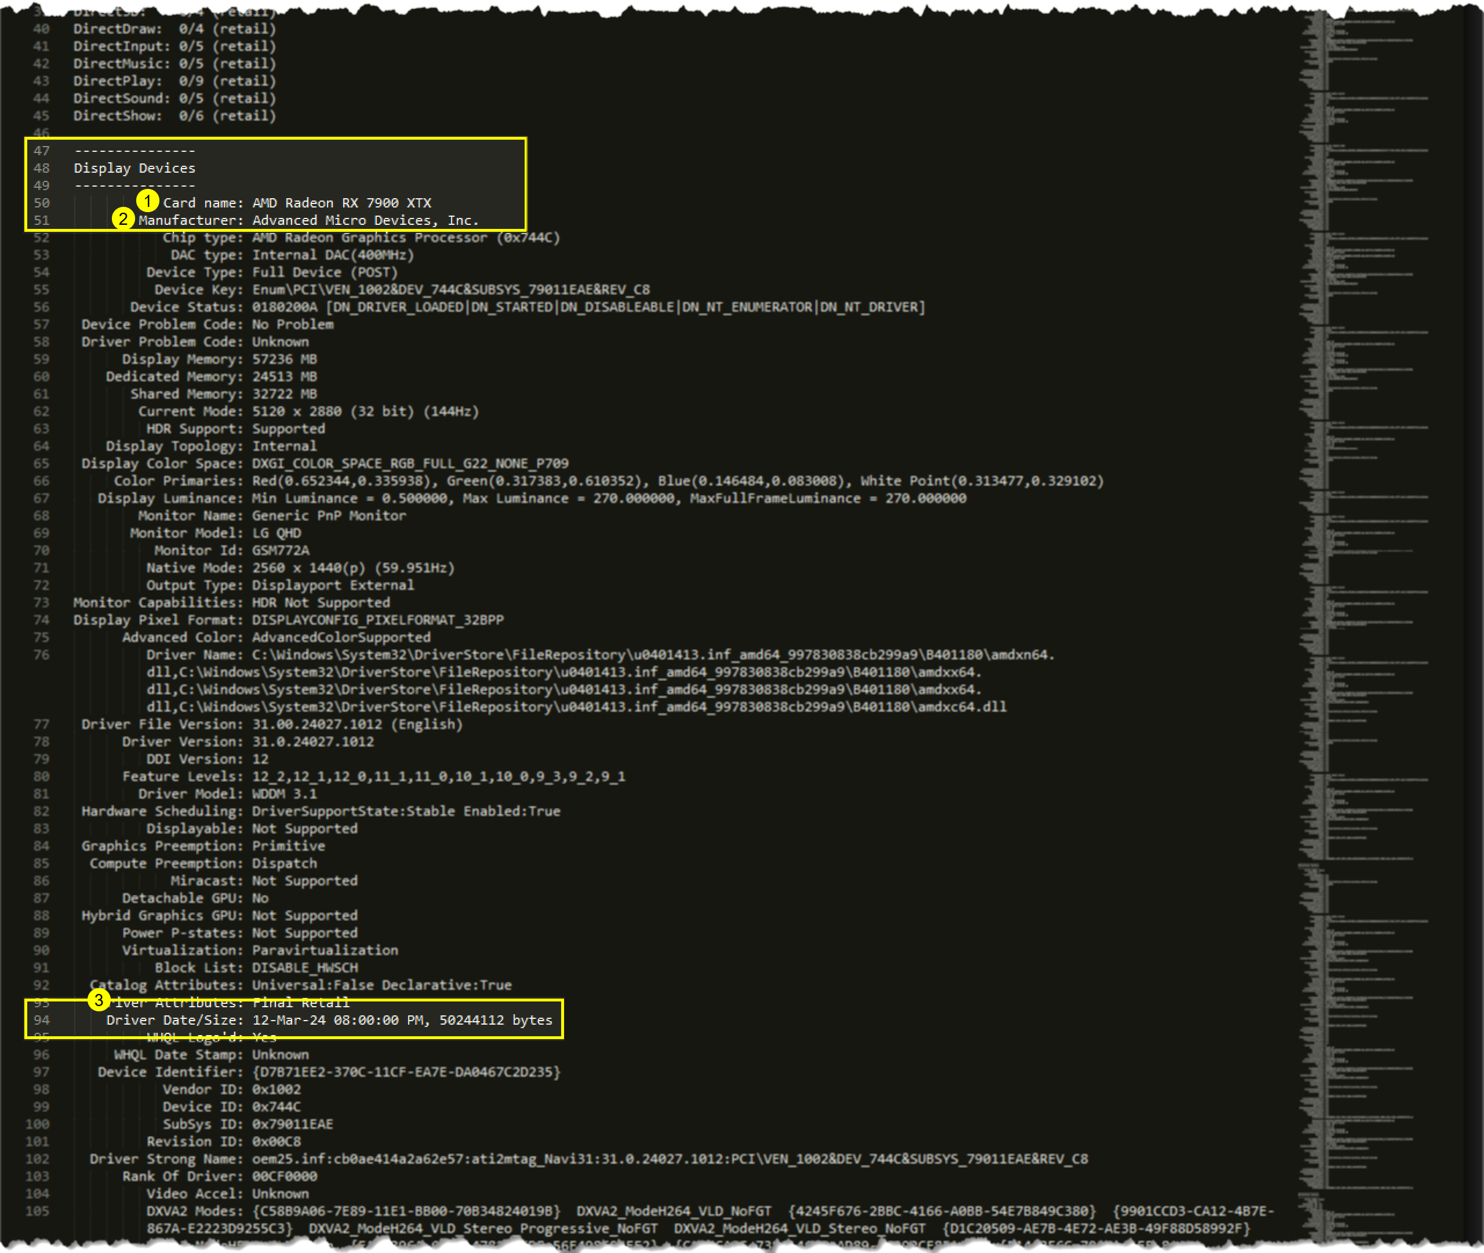
Task: Click the 'Power P-states: Not Supported' line
Action: click(239, 933)
